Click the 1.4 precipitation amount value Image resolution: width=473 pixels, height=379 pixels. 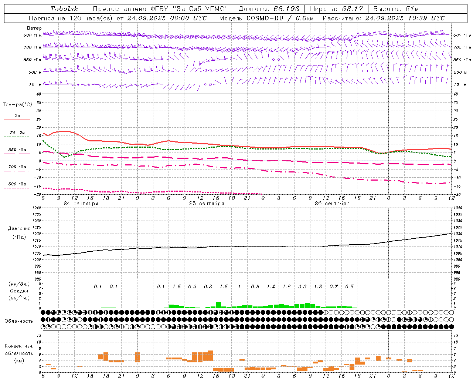[x=271, y=287]
